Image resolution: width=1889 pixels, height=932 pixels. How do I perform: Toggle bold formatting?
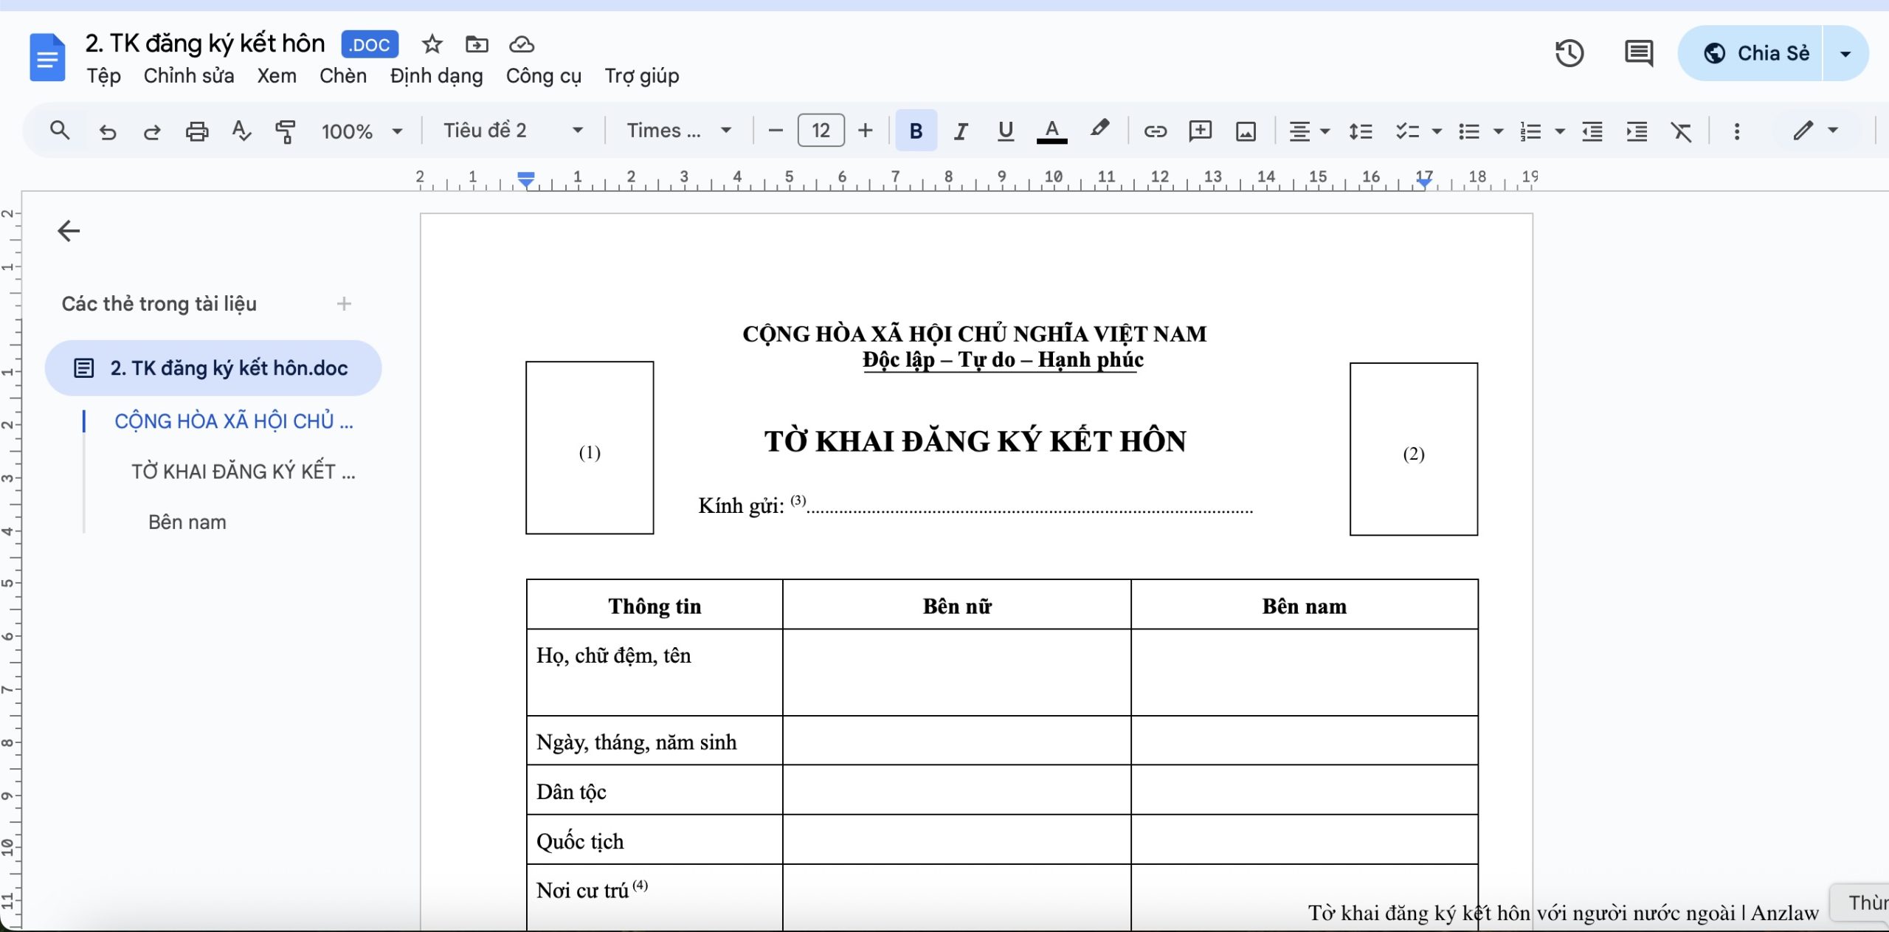[916, 131]
